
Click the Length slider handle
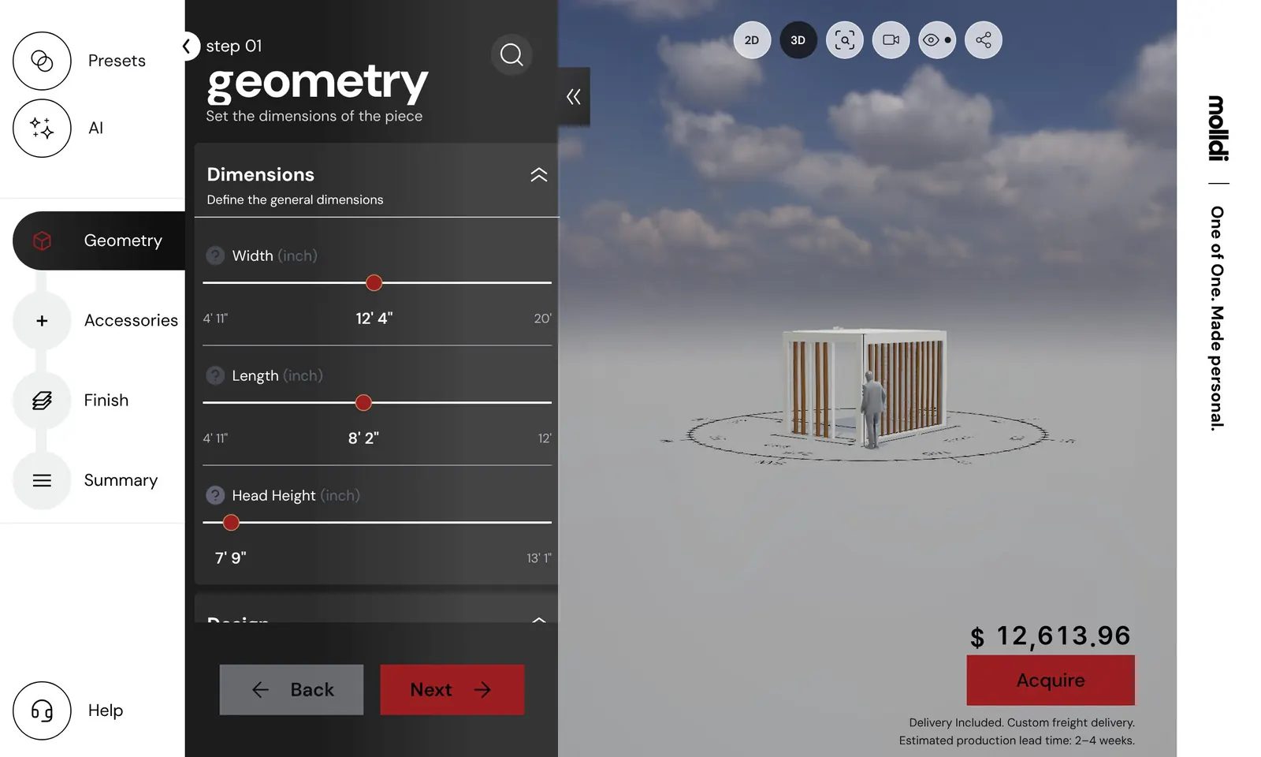[363, 403]
